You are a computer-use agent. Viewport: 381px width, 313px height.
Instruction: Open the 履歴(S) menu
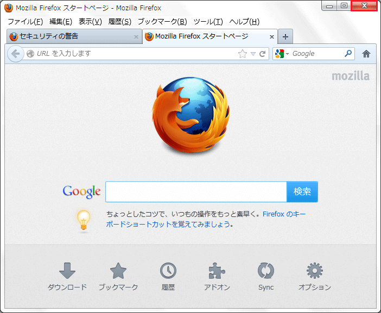coord(120,22)
